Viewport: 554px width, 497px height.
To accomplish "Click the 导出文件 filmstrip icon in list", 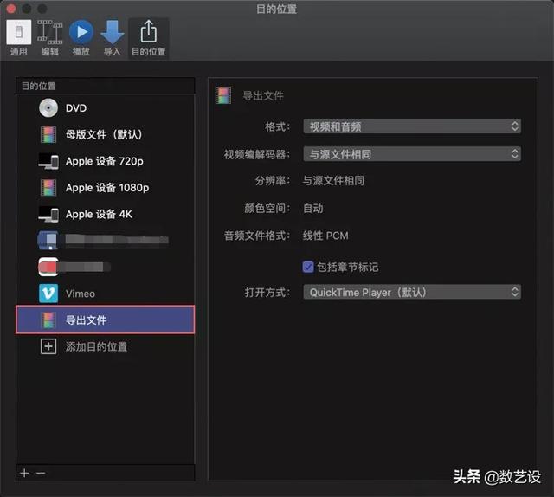I will click(48, 319).
